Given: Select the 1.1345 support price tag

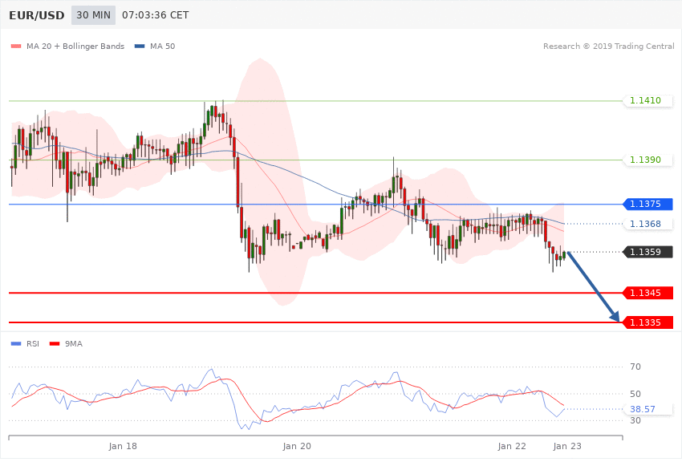Looking at the screenshot, I should pyautogui.click(x=648, y=293).
